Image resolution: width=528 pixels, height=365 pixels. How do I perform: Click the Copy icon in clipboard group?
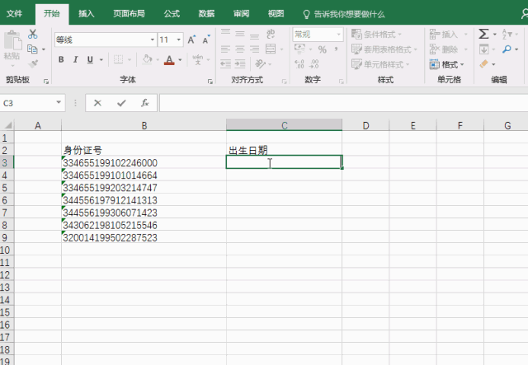tap(33, 49)
